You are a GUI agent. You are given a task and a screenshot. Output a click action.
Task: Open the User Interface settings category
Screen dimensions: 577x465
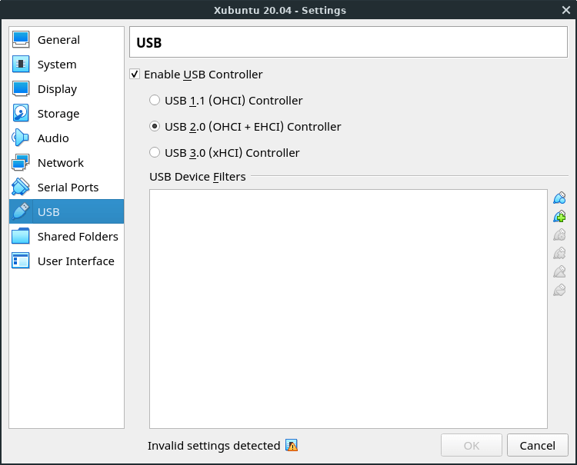tap(75, 261)
